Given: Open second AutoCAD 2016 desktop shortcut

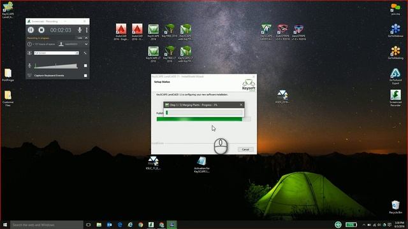Looking at the screenshot, I should [137, 32].
